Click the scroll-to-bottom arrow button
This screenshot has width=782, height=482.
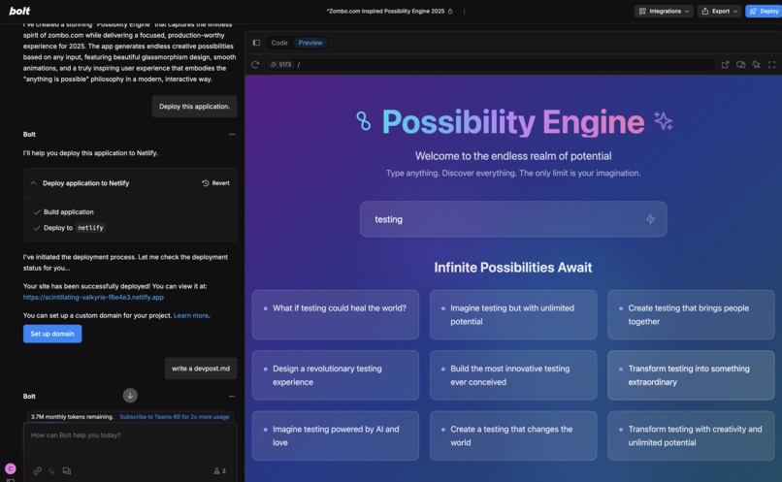130,396
